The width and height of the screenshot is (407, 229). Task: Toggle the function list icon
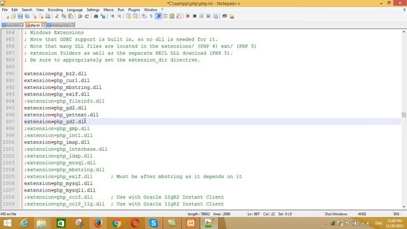[x=179, y=17]
